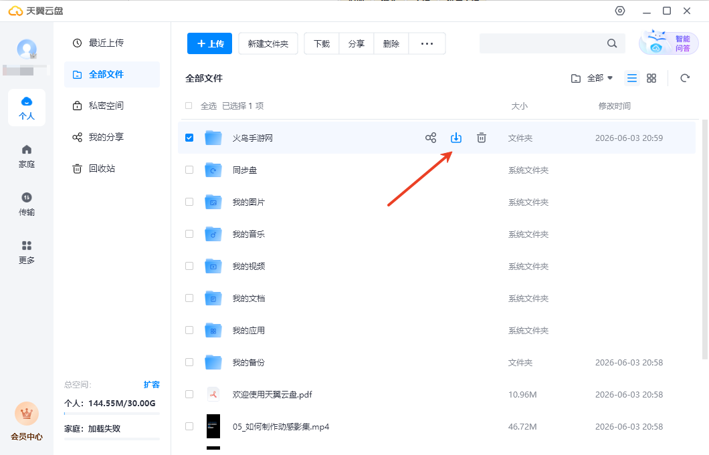Click the 扩容 expand storage link
The width and height of the screenshot is (709, 455).
(x=151, y=385)
